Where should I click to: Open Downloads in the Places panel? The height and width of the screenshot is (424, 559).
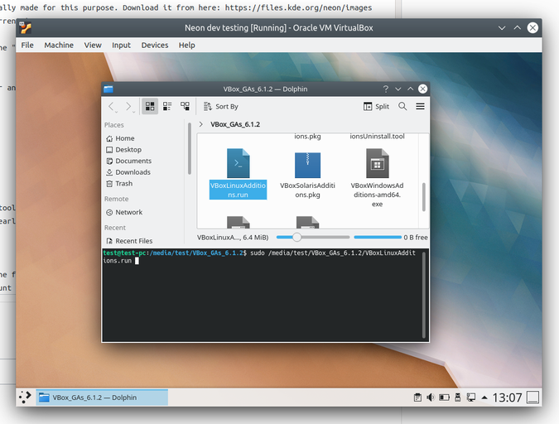pos(133,172)
